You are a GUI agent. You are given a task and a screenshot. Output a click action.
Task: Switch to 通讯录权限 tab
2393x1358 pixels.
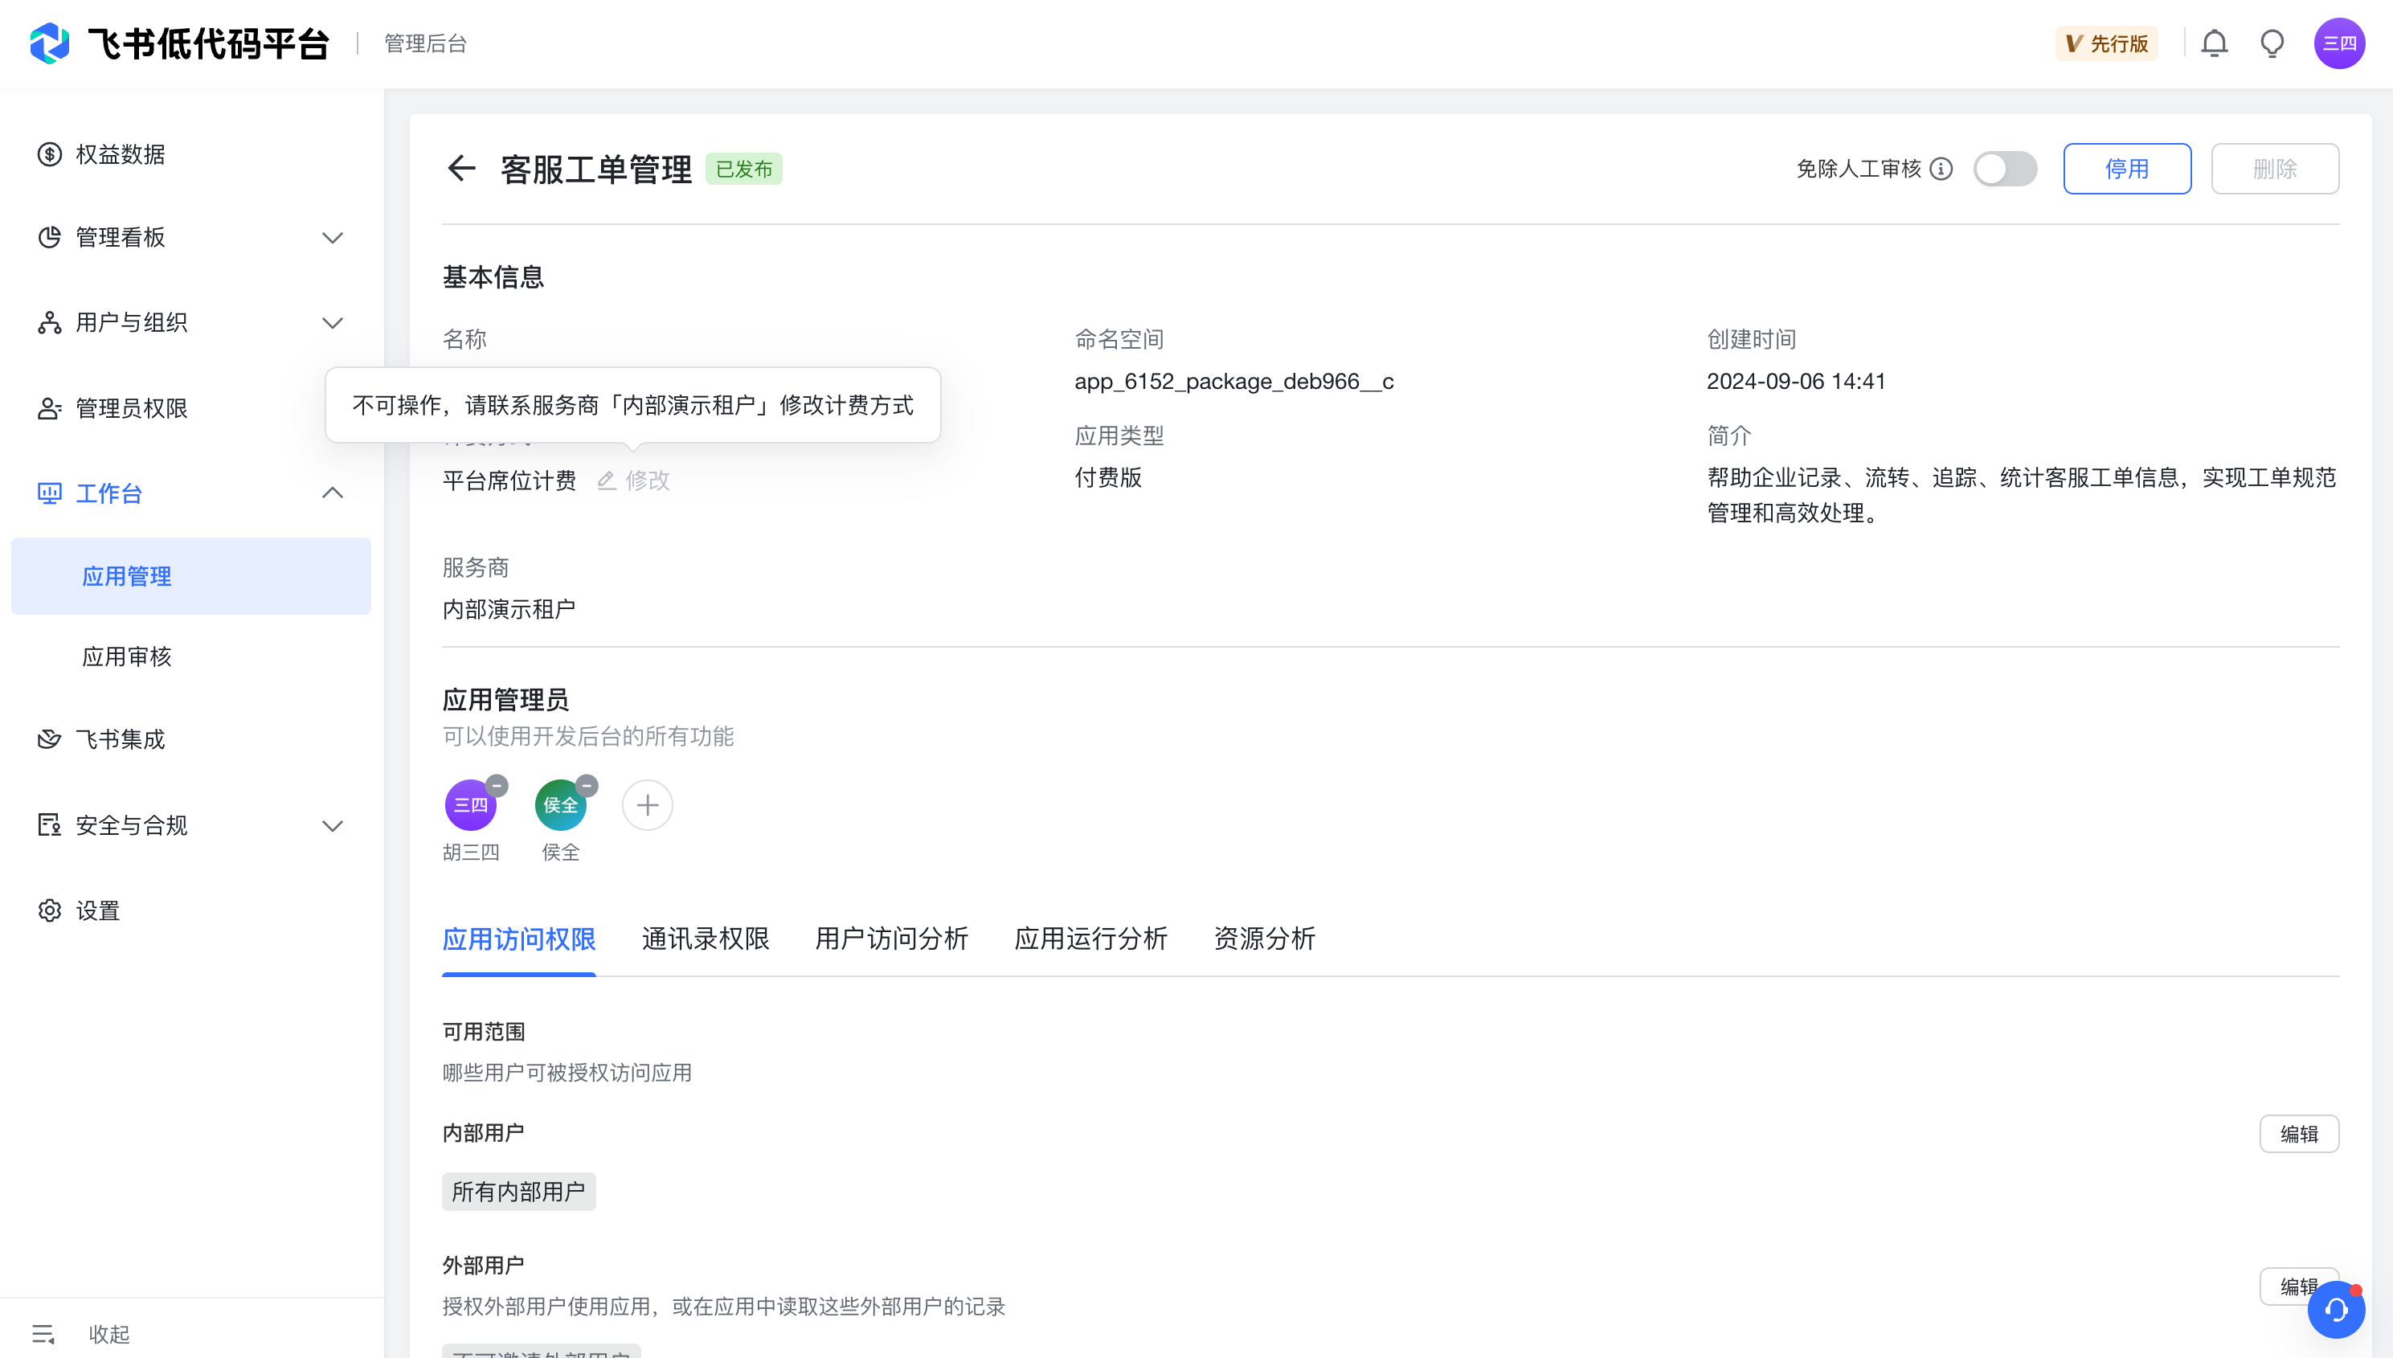[x=705, y=939]
